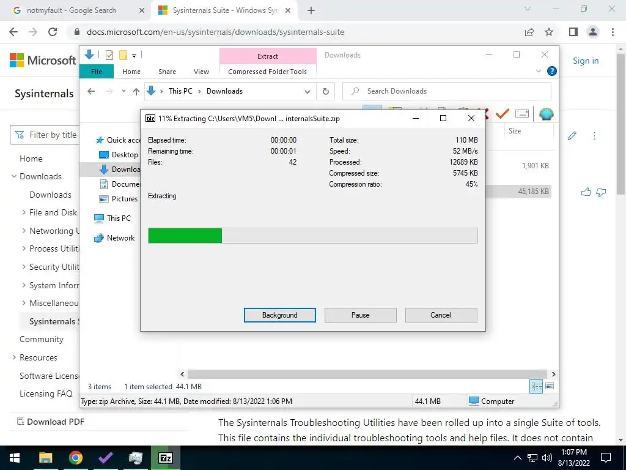Click the orange checkmark toolbar icon

[x=502, y=114]
